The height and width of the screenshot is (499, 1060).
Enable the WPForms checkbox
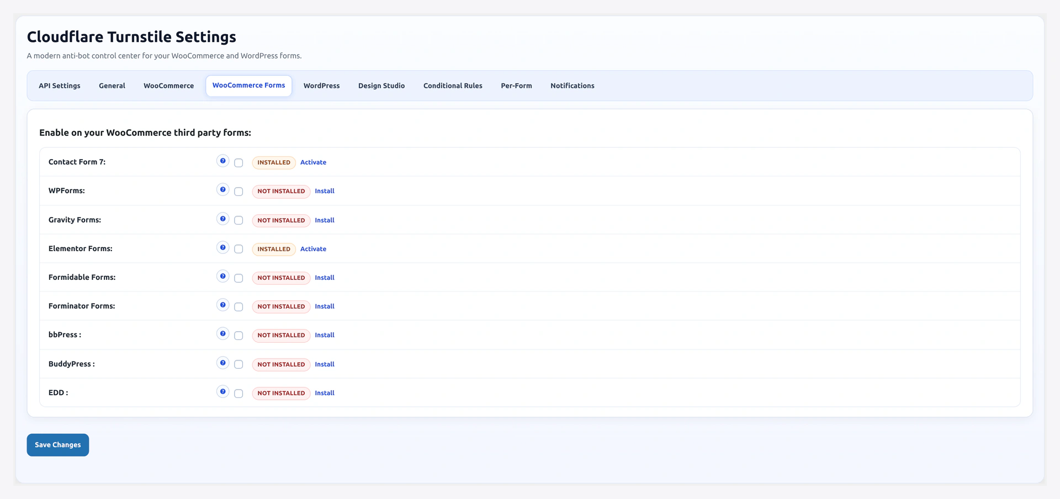tap(239, 192)
